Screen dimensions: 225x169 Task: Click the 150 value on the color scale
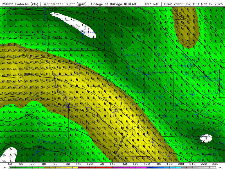click(124, 164)
